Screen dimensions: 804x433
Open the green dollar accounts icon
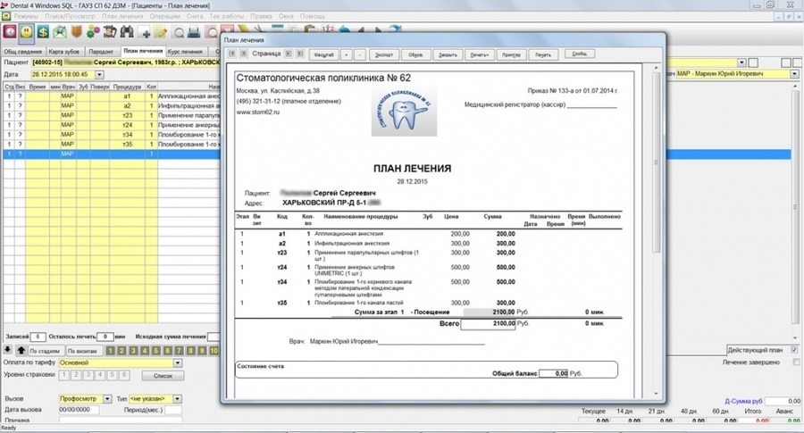[x=43, y=32]
